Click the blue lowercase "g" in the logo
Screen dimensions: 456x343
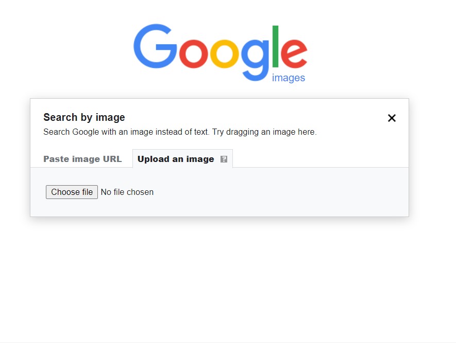pyautogui.click(x=255, y=58)
